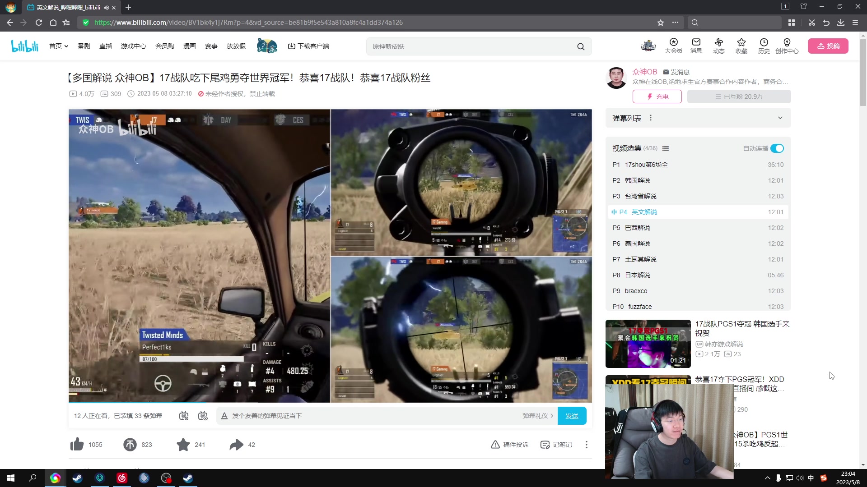
Task: Open 历史 watch history icon
Action: click(x=764, y=46)
